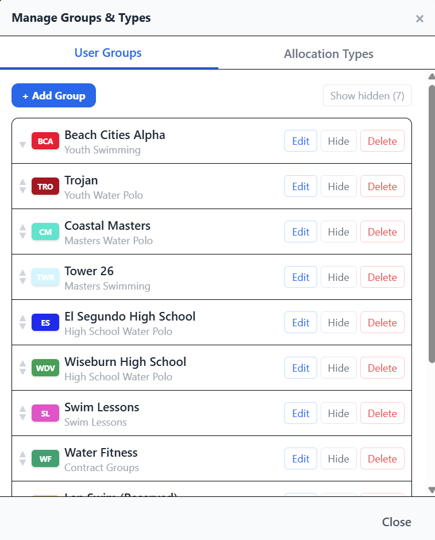Screen dimensions: 435x540
Task: Delete the Water Fitness group
Action: click(382, 459)
